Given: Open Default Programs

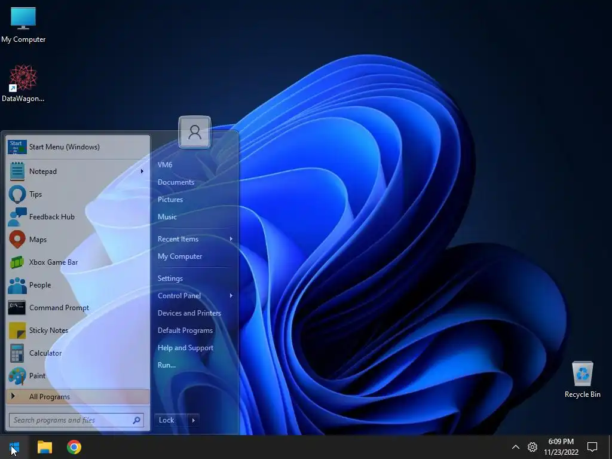Looking at the screenshot, I should point(185,331).
